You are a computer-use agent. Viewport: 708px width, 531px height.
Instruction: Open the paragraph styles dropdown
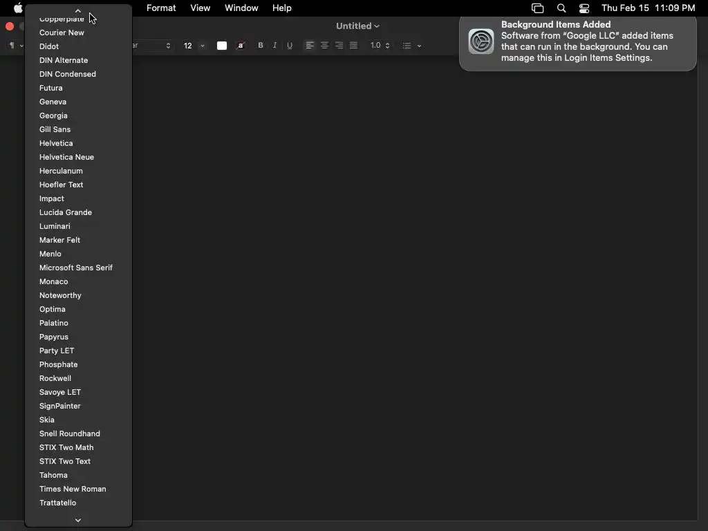pos(16,45)
